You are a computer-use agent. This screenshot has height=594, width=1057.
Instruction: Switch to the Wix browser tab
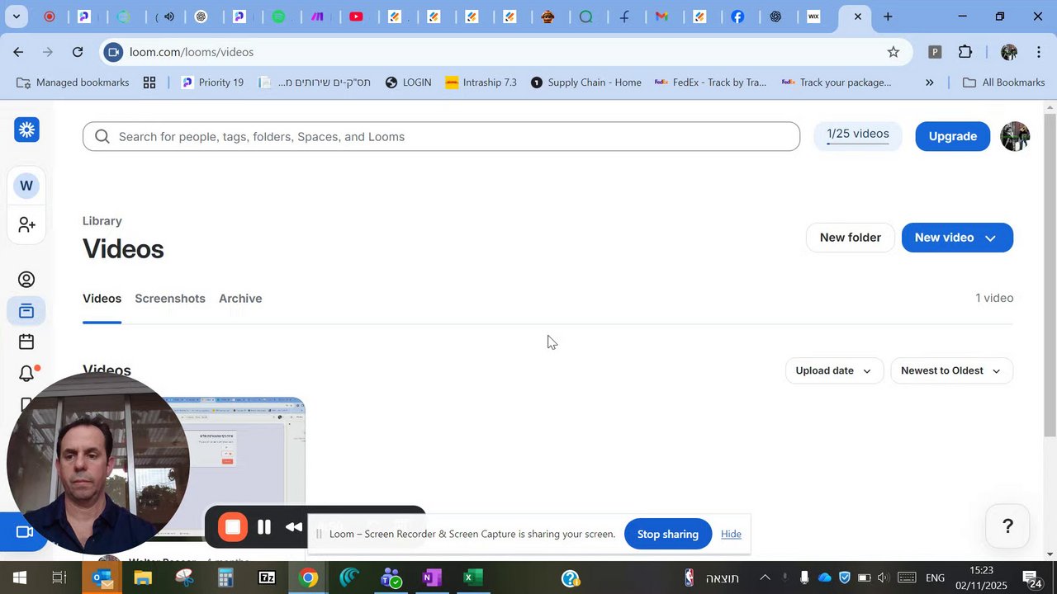click(813, 16)
